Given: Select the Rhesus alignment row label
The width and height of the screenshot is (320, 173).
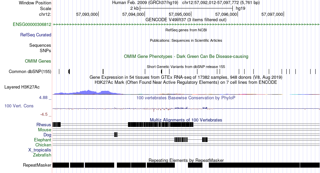Looking at the screenshot, I should (x=44, y=125).
